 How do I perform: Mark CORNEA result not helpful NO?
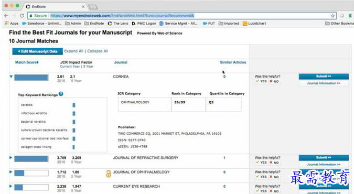pyautogui.click(x=274, y=81)
